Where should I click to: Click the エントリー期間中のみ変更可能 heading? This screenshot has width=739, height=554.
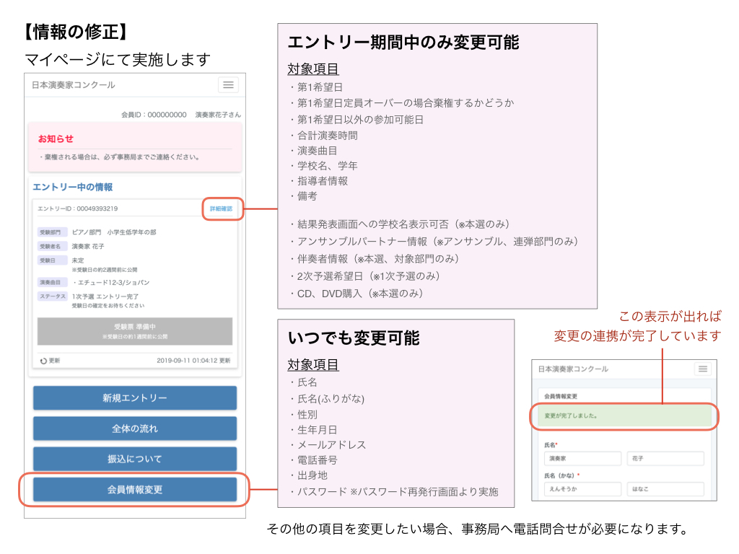(403, 43)
